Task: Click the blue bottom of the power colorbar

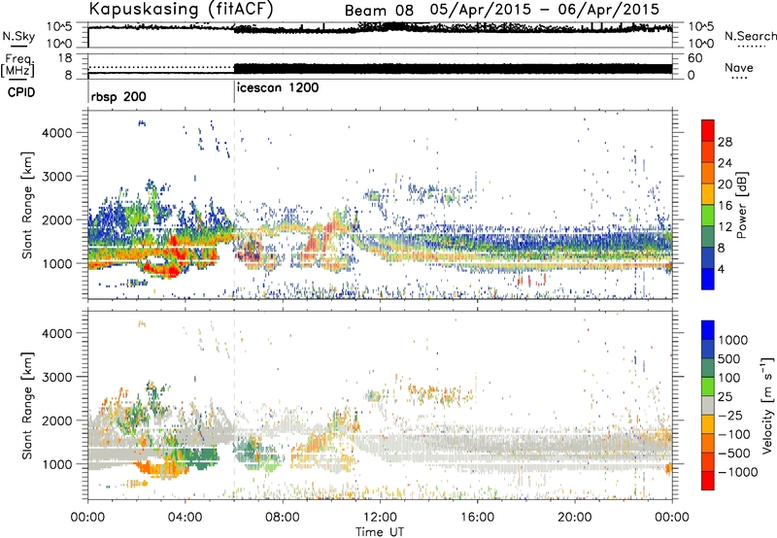Action: (708, 279)
